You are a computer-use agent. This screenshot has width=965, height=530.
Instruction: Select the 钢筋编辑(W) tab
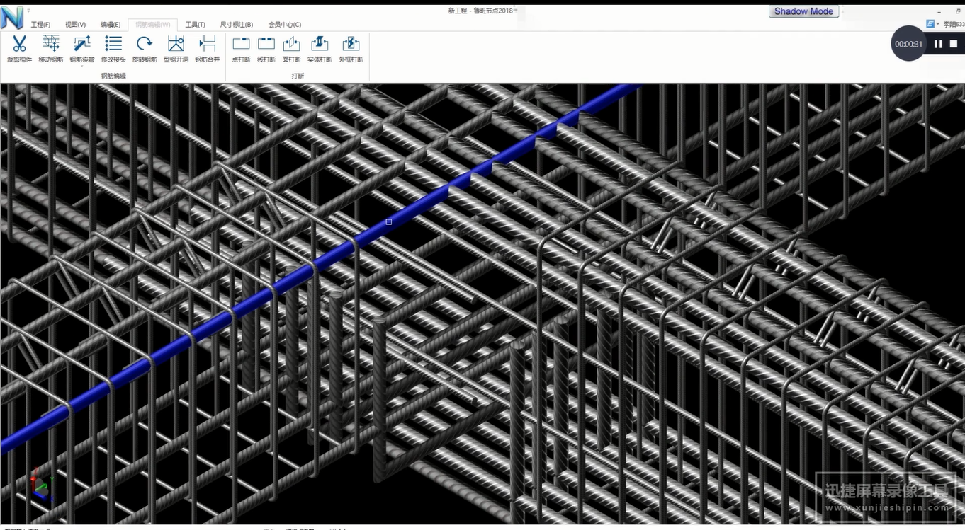pyautogui.click(x=152, y=25)
